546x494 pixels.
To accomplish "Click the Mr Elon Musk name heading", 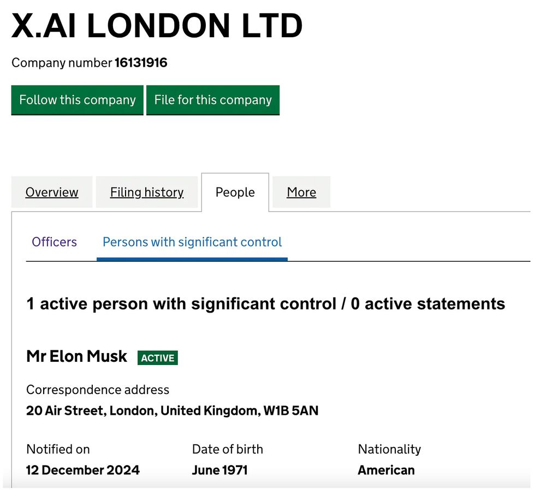I will point(76,356).
